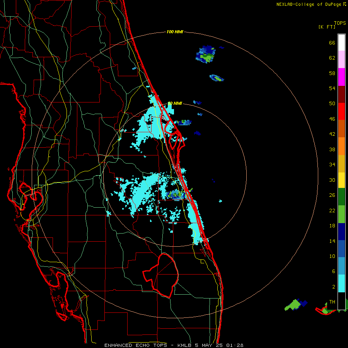
Task: Select the 58 legend value
Action: coord(332,73)
